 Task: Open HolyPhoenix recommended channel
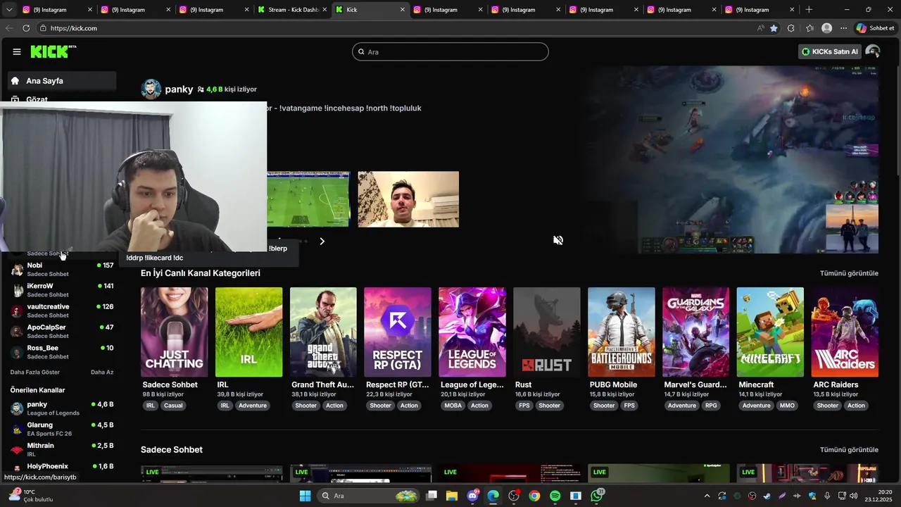(62, 468)
